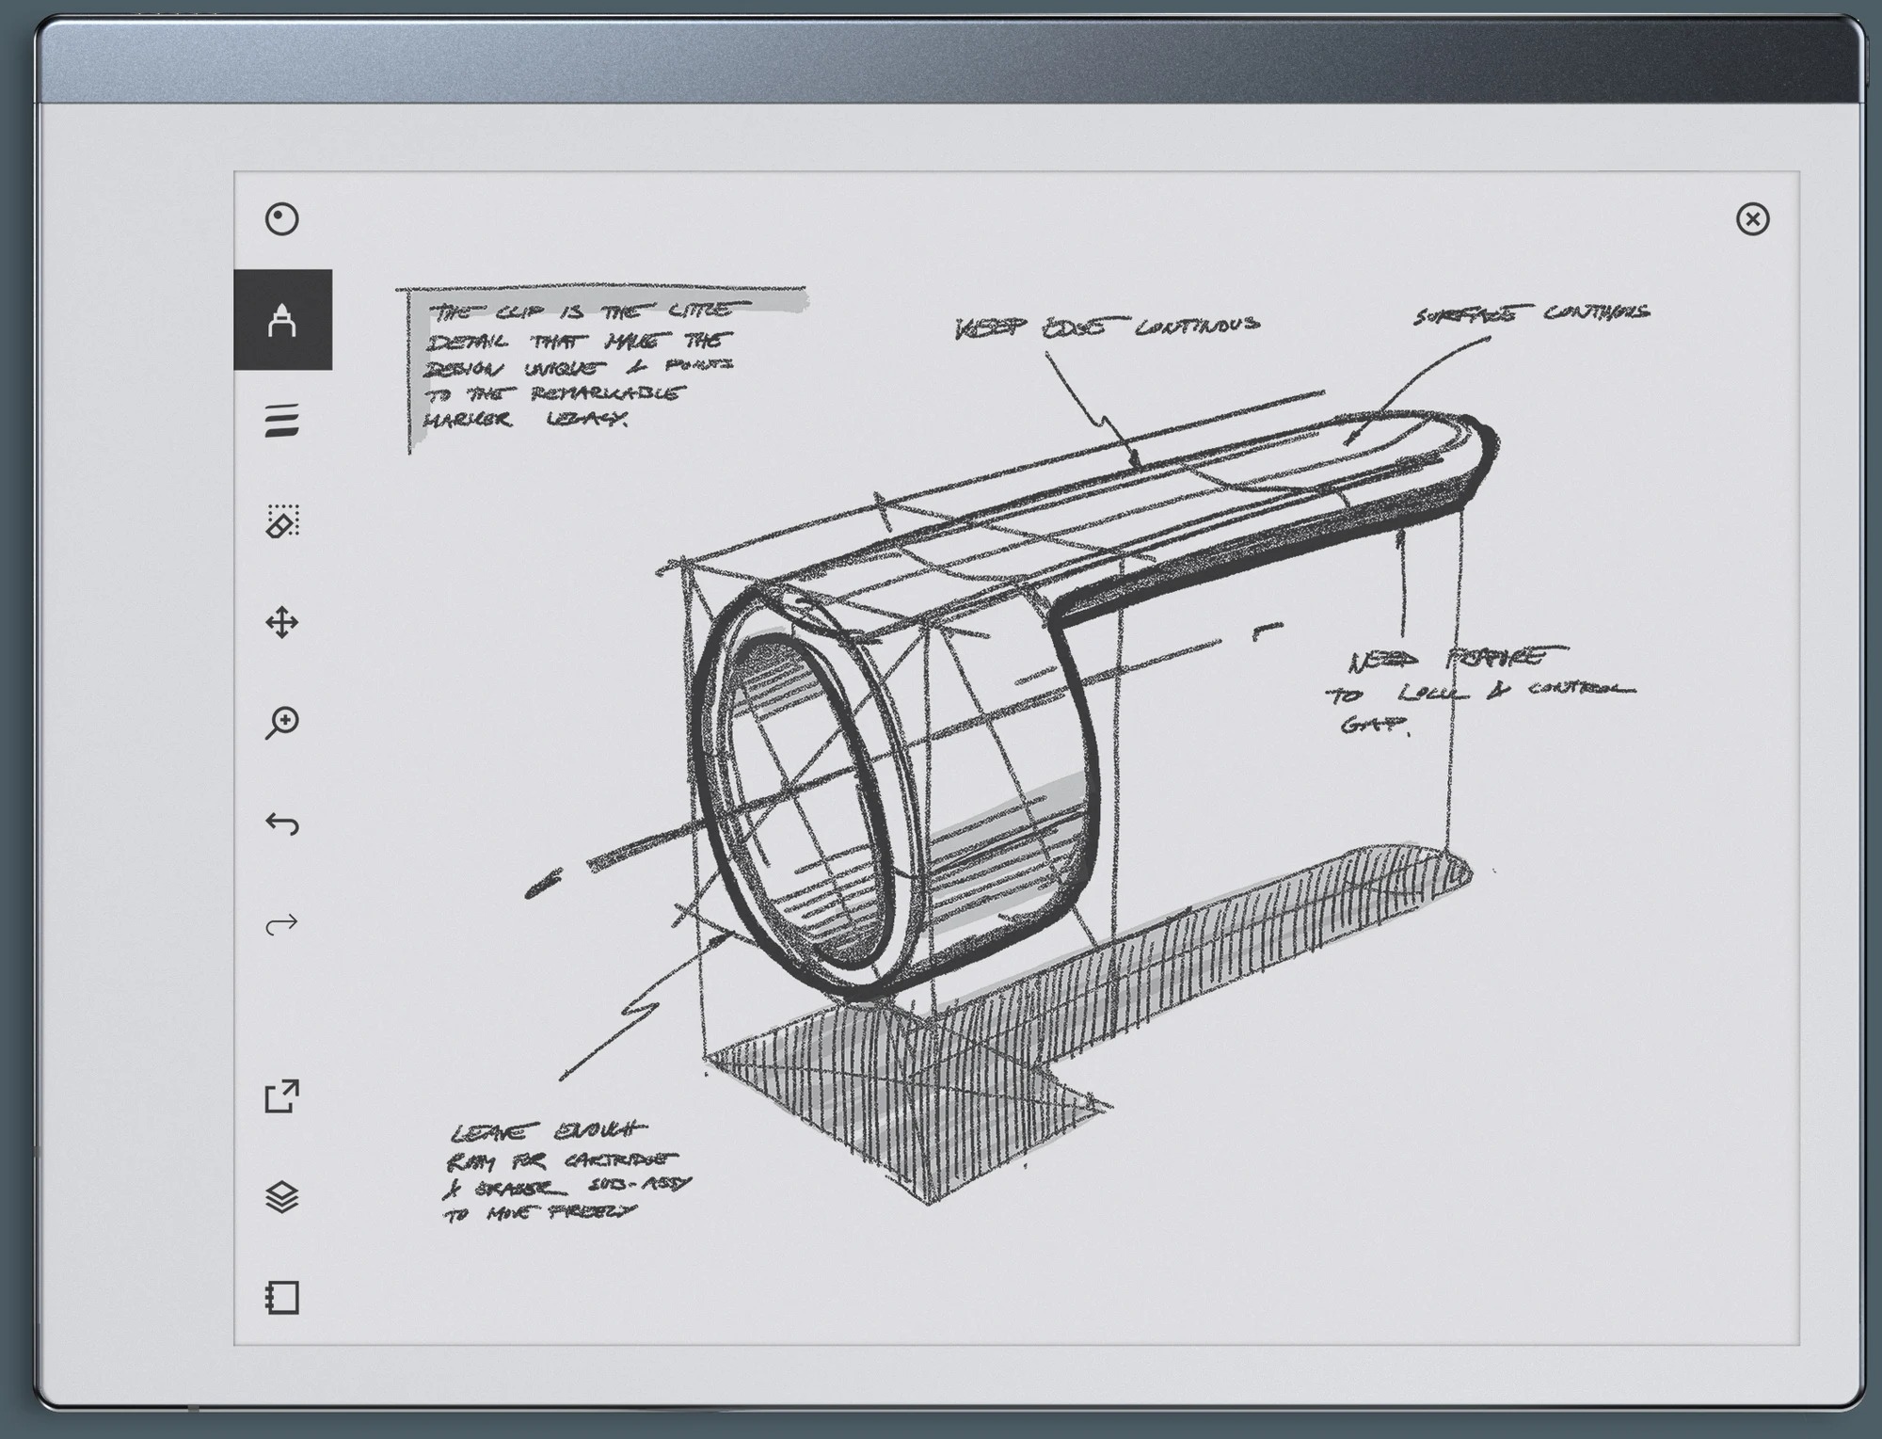Viewport: 1882px width, 1439px height.
Task: Close the sketch view with the X button
Action: (x=1752, y=219)
